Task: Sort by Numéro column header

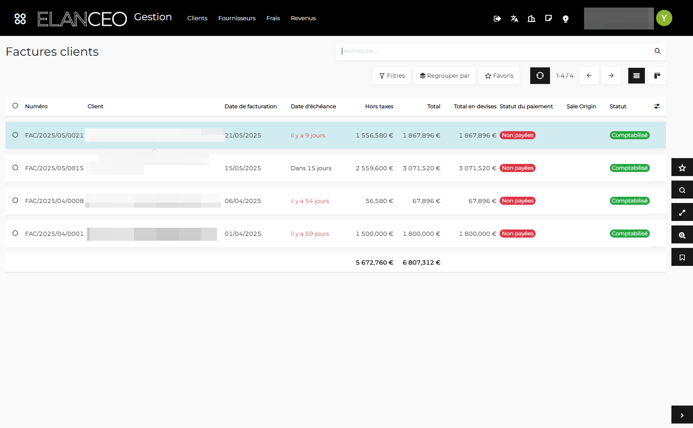Action: click(36, 106)
